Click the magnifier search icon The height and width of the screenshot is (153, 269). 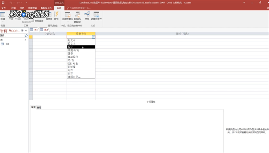click(x=26, y=36)
